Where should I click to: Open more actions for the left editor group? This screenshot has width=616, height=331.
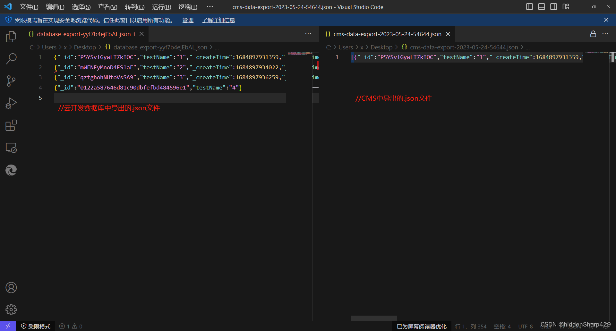tap(308, 34)
